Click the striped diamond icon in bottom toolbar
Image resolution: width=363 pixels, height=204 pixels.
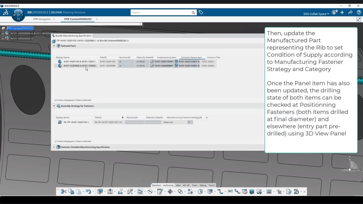click(170, 192)
